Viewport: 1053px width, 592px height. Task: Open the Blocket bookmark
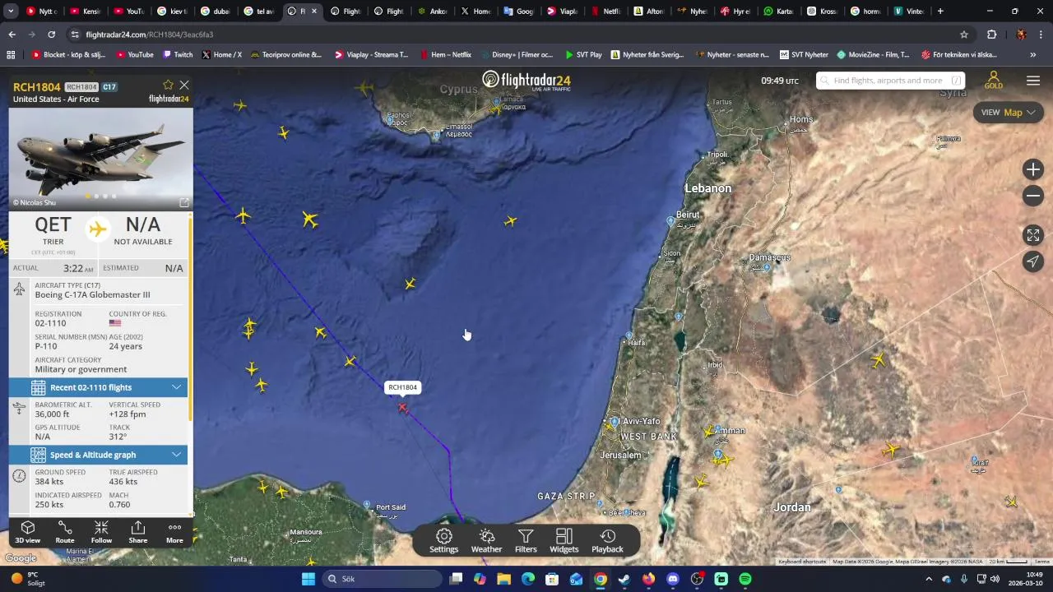(x=69, y=55)
